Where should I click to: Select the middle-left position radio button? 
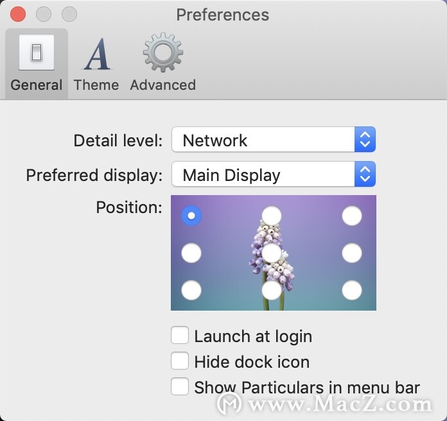[x=191, y=253]
